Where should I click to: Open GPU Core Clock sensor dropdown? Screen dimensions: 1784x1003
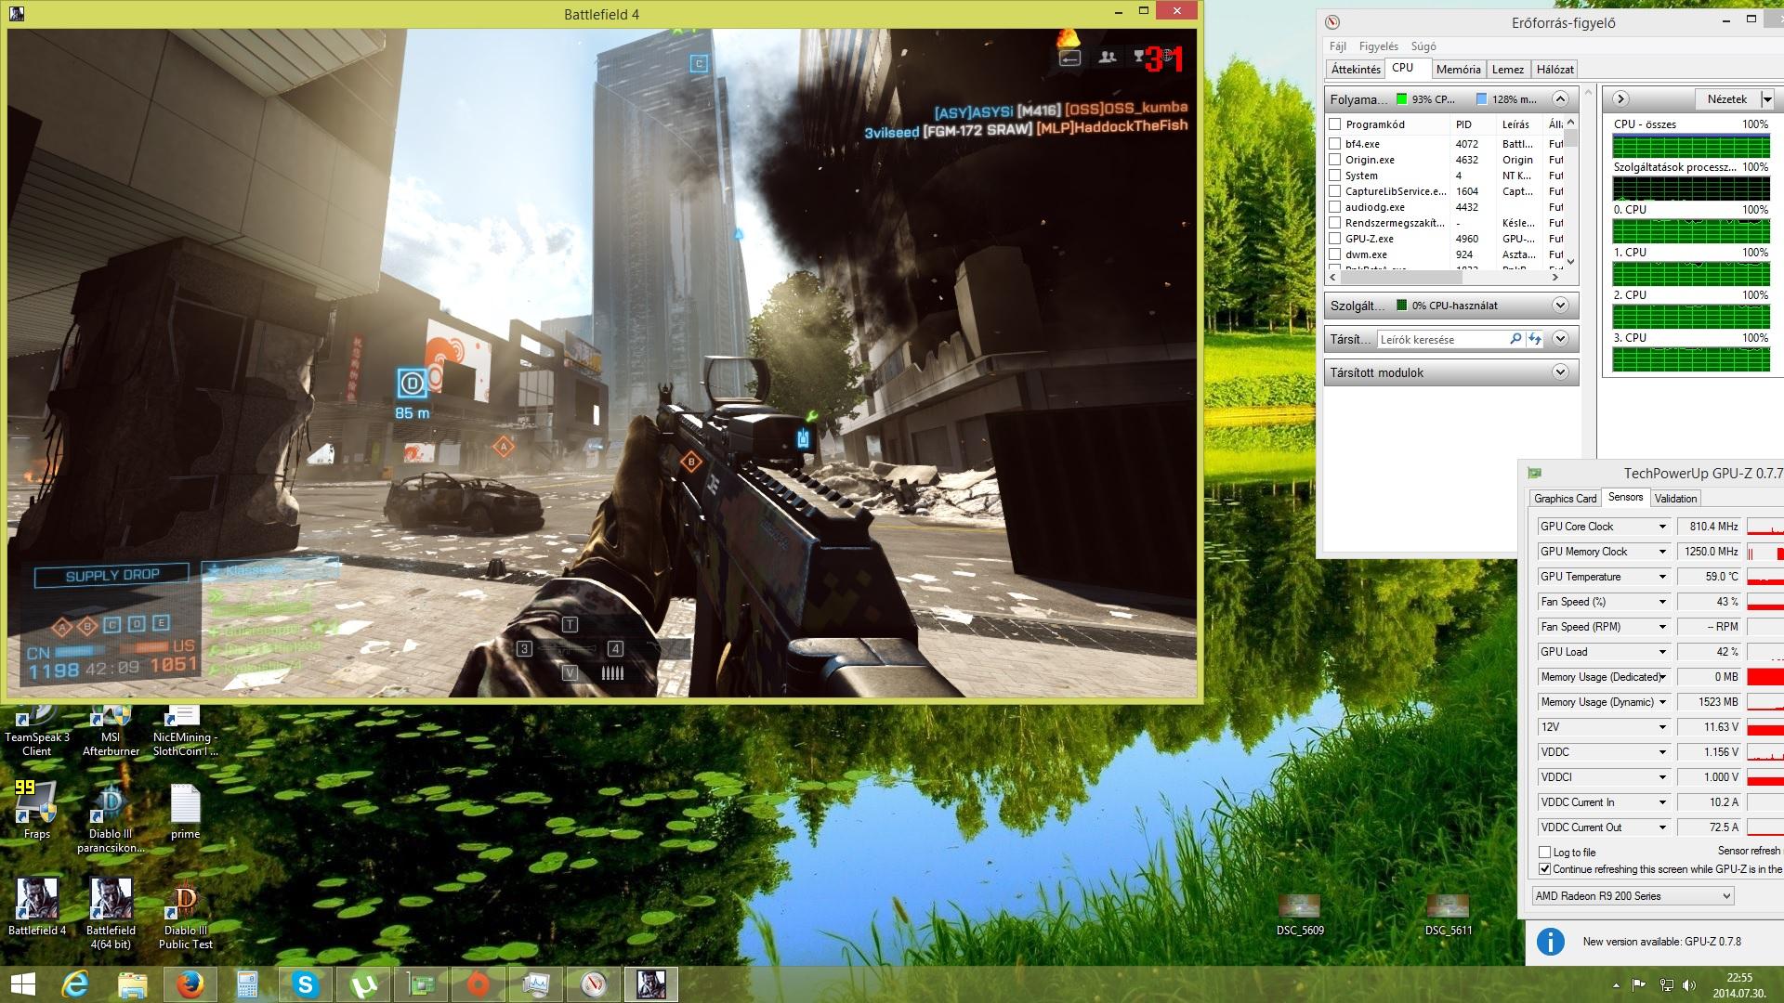(1662, 527)
